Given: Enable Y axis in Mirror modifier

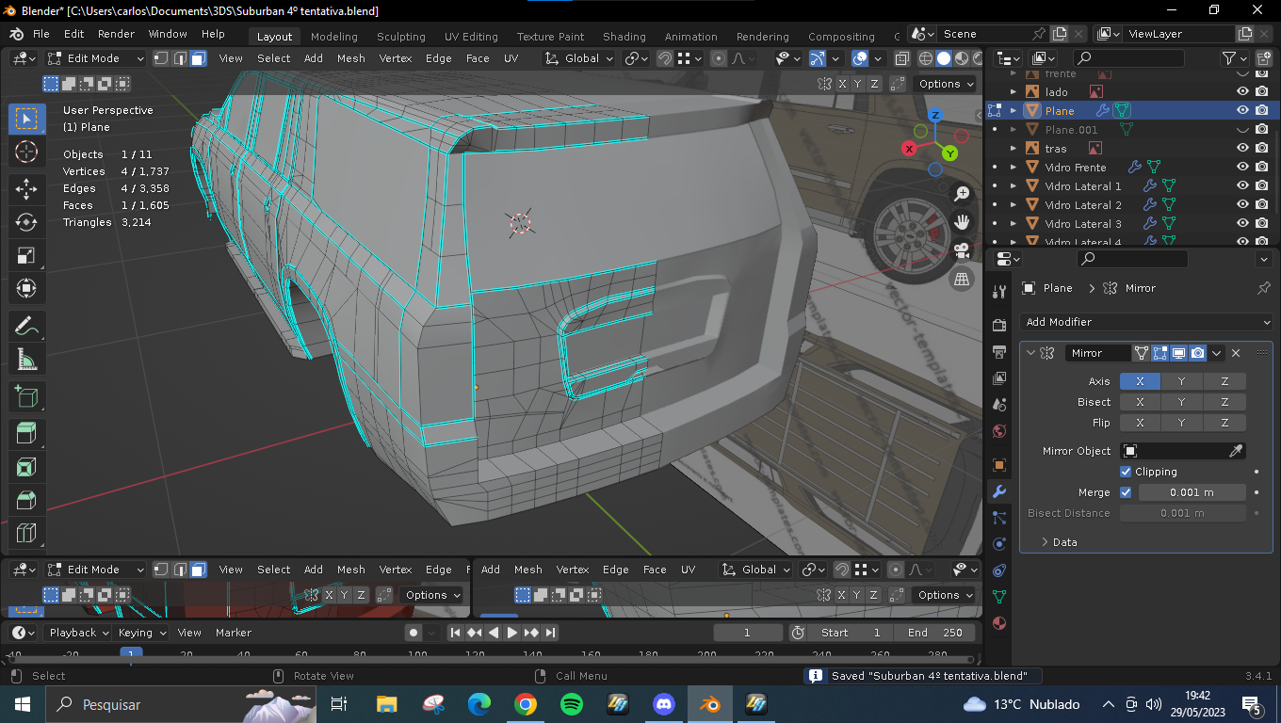Looking at the screenshot, I should tap(1182, 381).
